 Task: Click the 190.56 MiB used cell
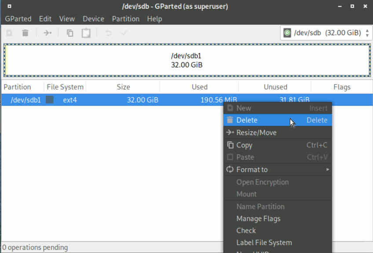pos(219,100)
